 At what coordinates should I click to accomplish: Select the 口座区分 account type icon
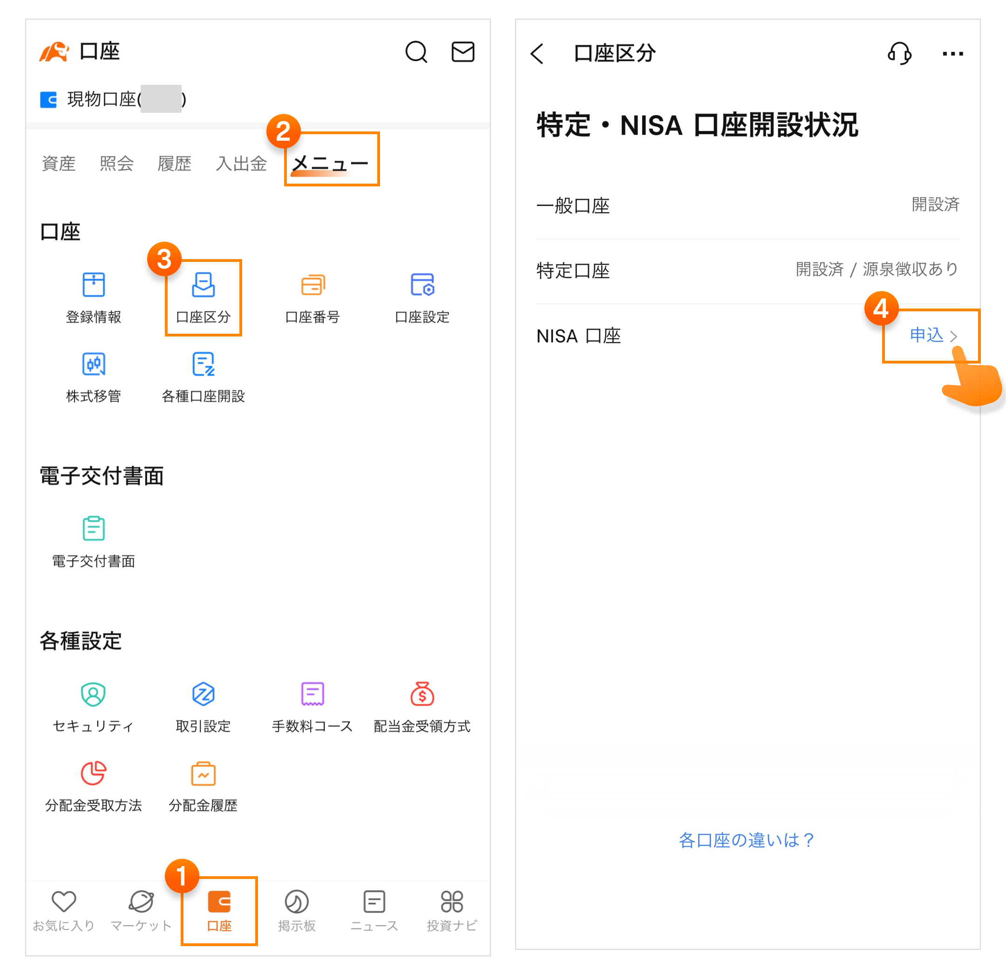click(x=203, y=285)
